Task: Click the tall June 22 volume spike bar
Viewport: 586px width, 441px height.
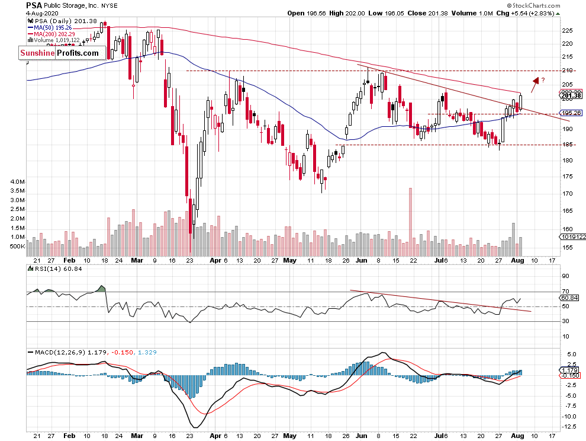Action: click(x=411, y=222)
